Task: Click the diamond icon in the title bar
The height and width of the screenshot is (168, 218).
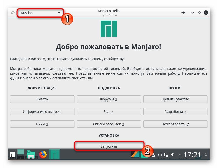Action: coord(199,12)
